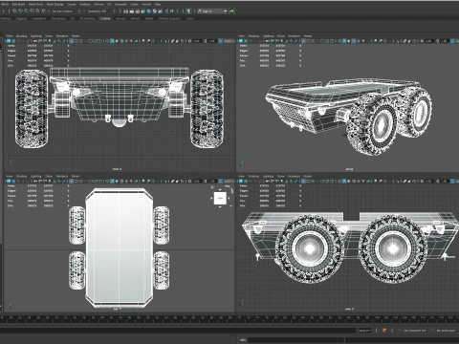Open the Hypershade sphere icon
This screenshot has height=344, width=459.
[x=149, y=11]
